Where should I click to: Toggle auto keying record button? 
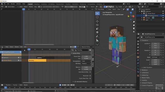pyautogui.click(x=60, y=85)
